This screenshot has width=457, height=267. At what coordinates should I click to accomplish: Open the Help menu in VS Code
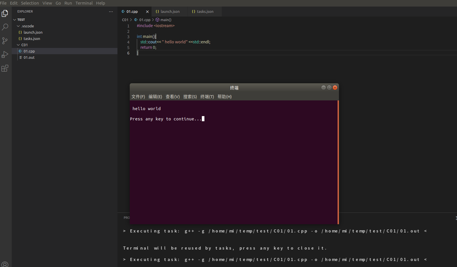[x=101, y=3]
